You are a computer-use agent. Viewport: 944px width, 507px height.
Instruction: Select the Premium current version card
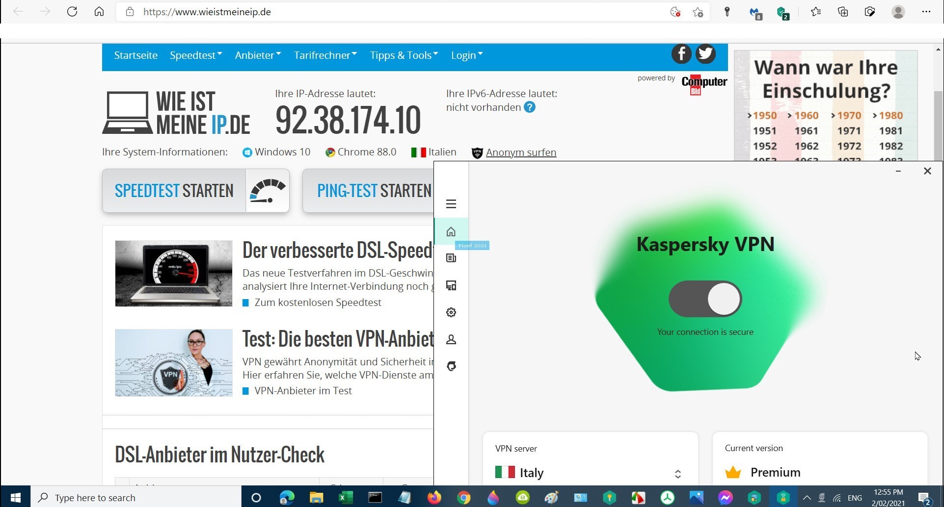[x=820, y=459]
